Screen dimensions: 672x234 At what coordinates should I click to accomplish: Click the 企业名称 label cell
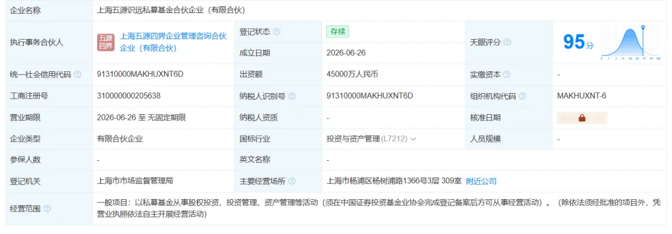pos(49,11)
